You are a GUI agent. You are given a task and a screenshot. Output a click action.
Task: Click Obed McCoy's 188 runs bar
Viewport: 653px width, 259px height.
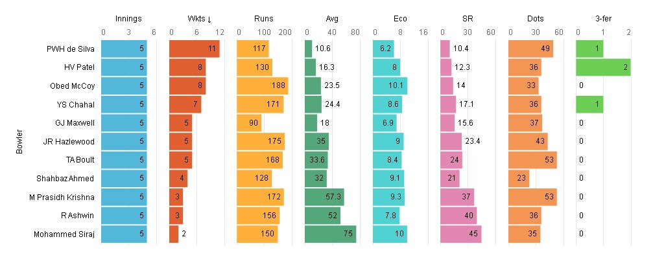point(262,85)
